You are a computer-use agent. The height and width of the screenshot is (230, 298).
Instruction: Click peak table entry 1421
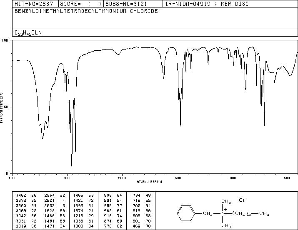[78, 200]
